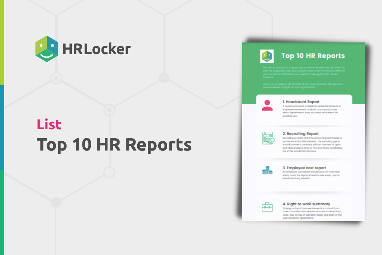Click the 'Top 10 HR Reports' main heading
This screenshot has width=382, height=255.
point(114,144)
